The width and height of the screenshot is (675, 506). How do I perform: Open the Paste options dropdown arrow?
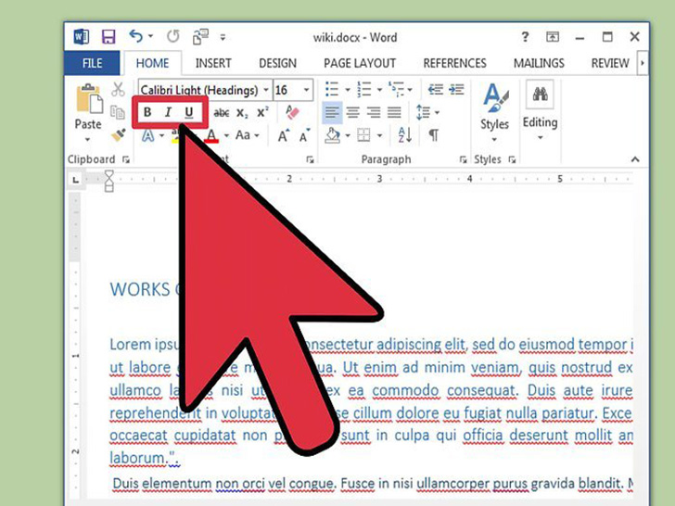pos(87,139)
